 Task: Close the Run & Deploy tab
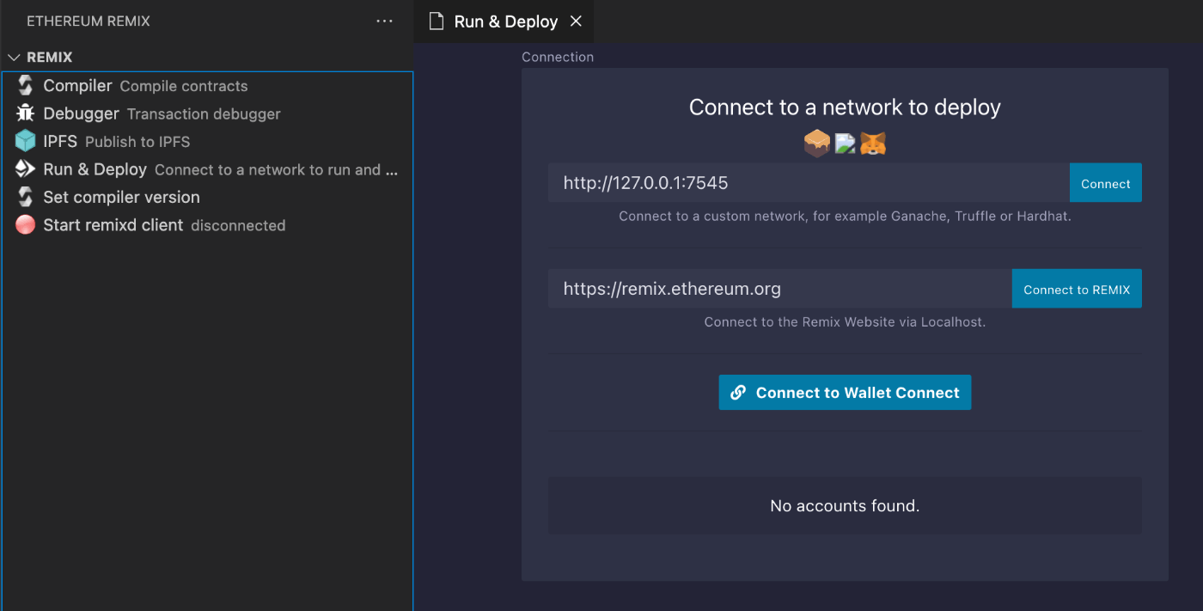click(577, 21)
